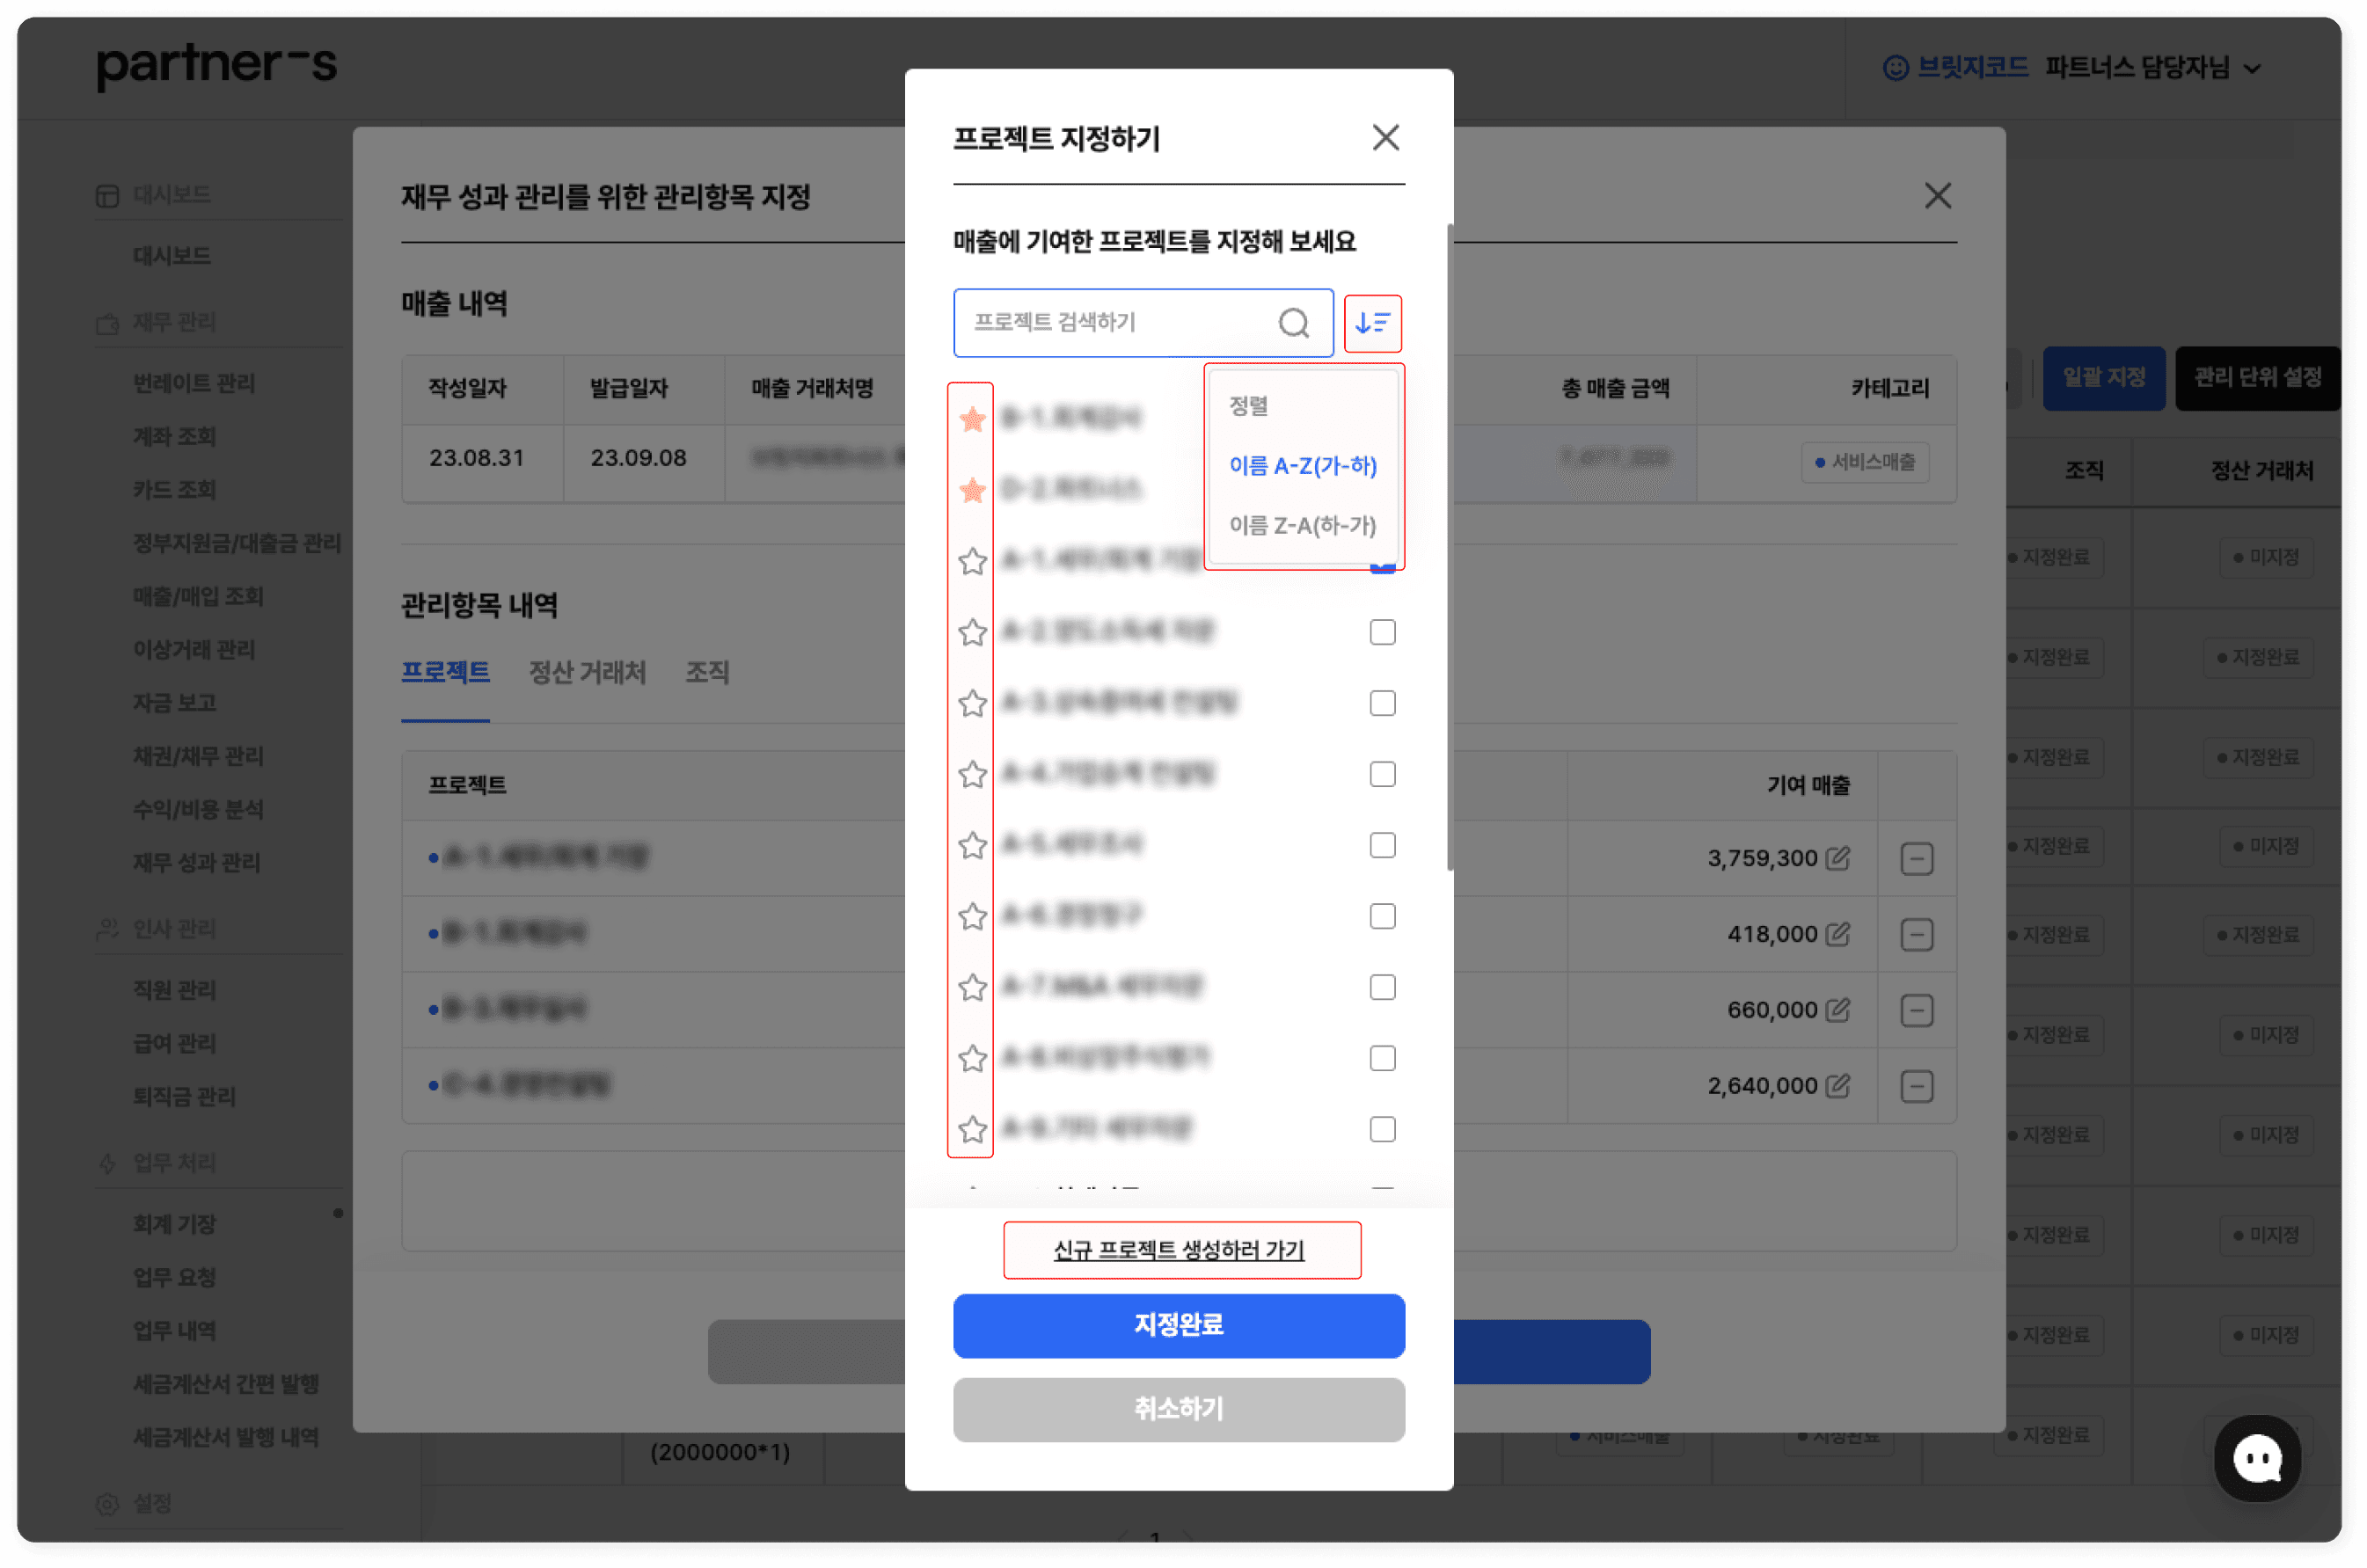
Task: Edit the 2,640,000 contribution amount
Action: pos(1837,1086)
